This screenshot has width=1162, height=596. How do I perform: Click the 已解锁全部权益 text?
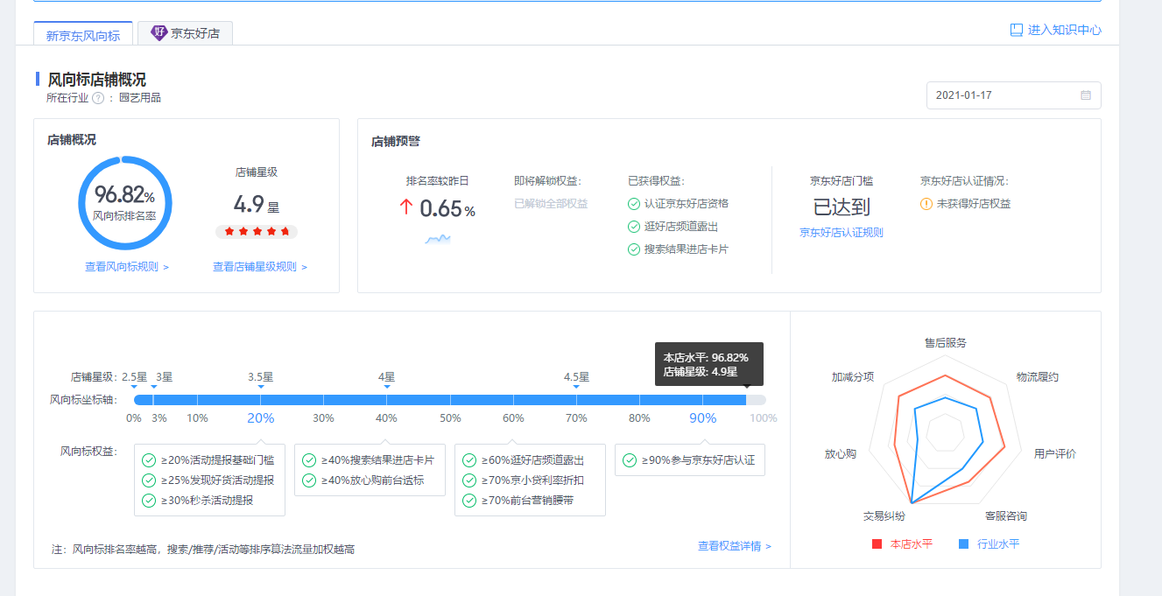[551, 204]
